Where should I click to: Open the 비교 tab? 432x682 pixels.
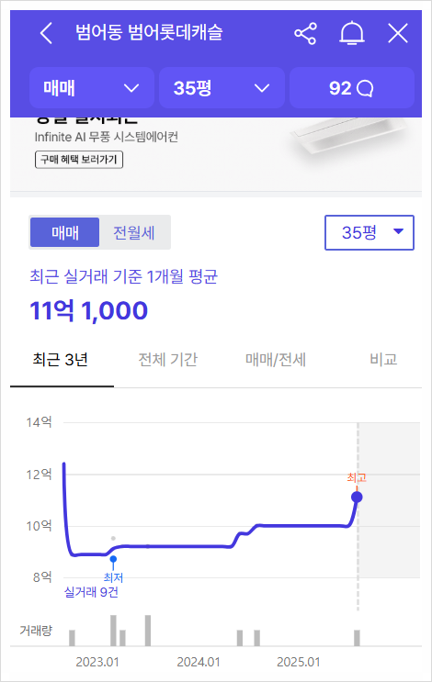(383, 360)
